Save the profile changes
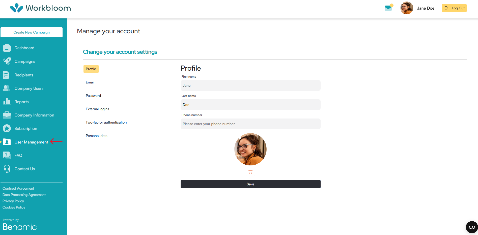The width and height of the screenshot is (478, 235). point(250,184)
